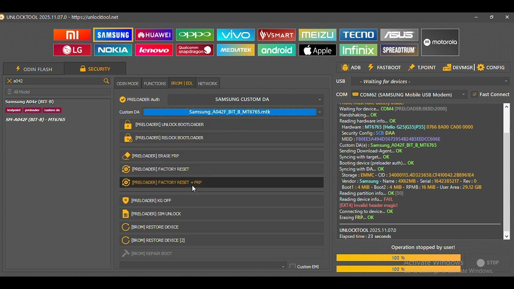The image size is (514, 289).
Task: Open the Spreadtrum platform icon
Action: point(400,50)
